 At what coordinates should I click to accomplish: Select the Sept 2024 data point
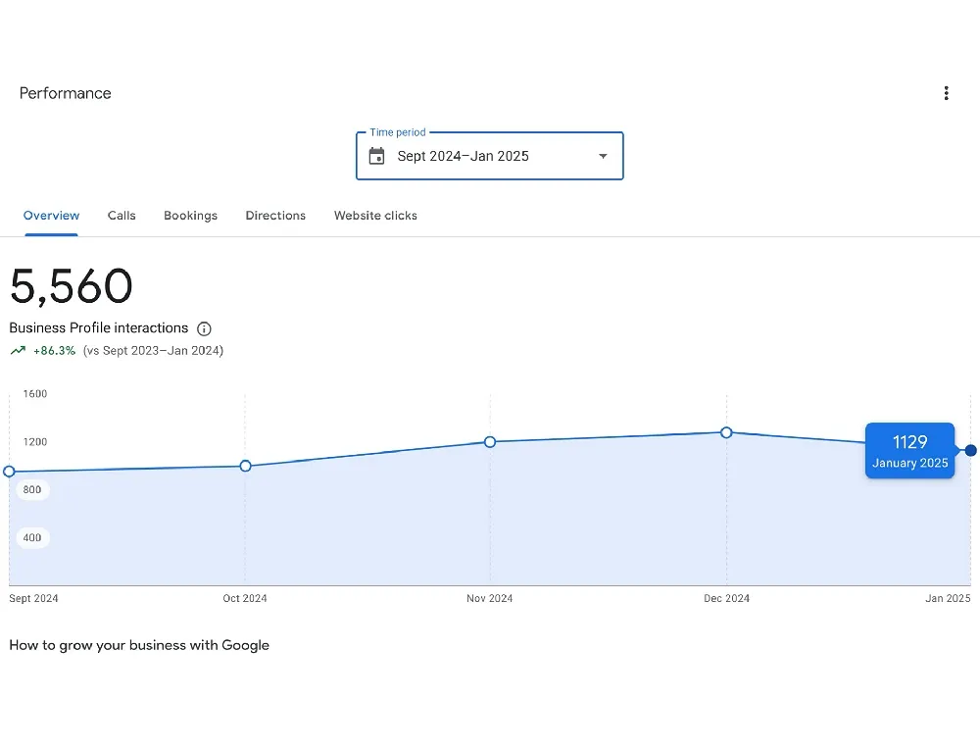(10, 472)
